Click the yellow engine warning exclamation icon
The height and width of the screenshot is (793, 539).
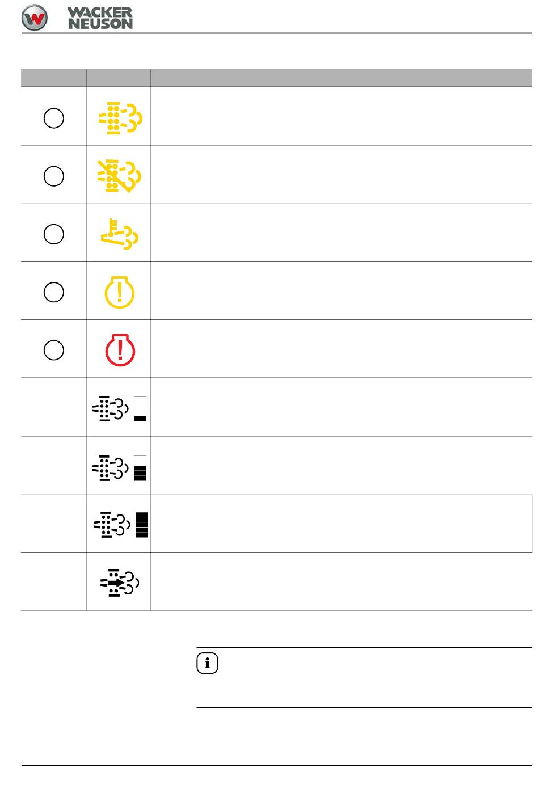pyautogui.click(x=120, y=292)
